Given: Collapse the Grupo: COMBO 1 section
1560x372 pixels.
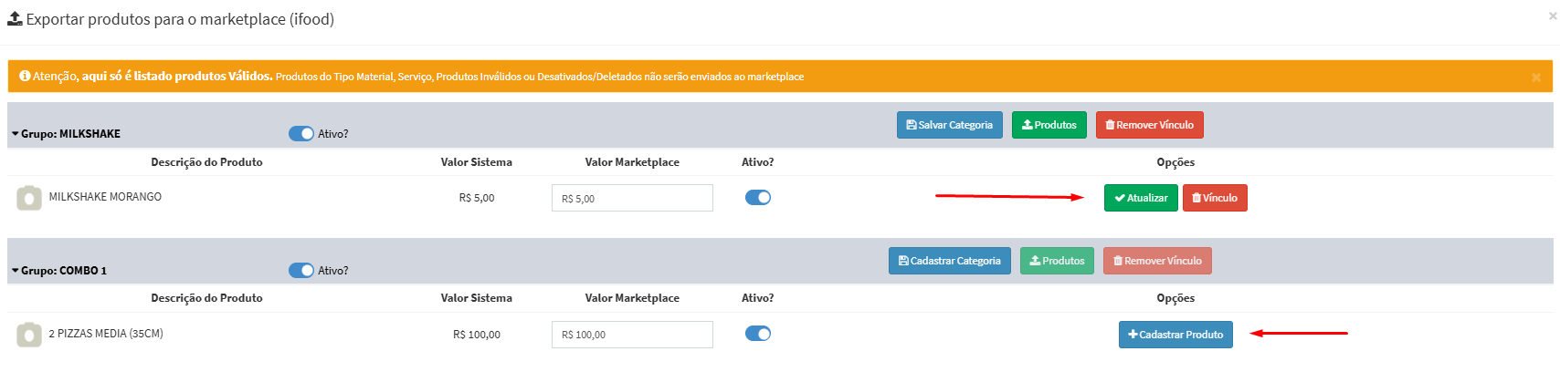Looking at the screenshot, I should pos(16,271).
